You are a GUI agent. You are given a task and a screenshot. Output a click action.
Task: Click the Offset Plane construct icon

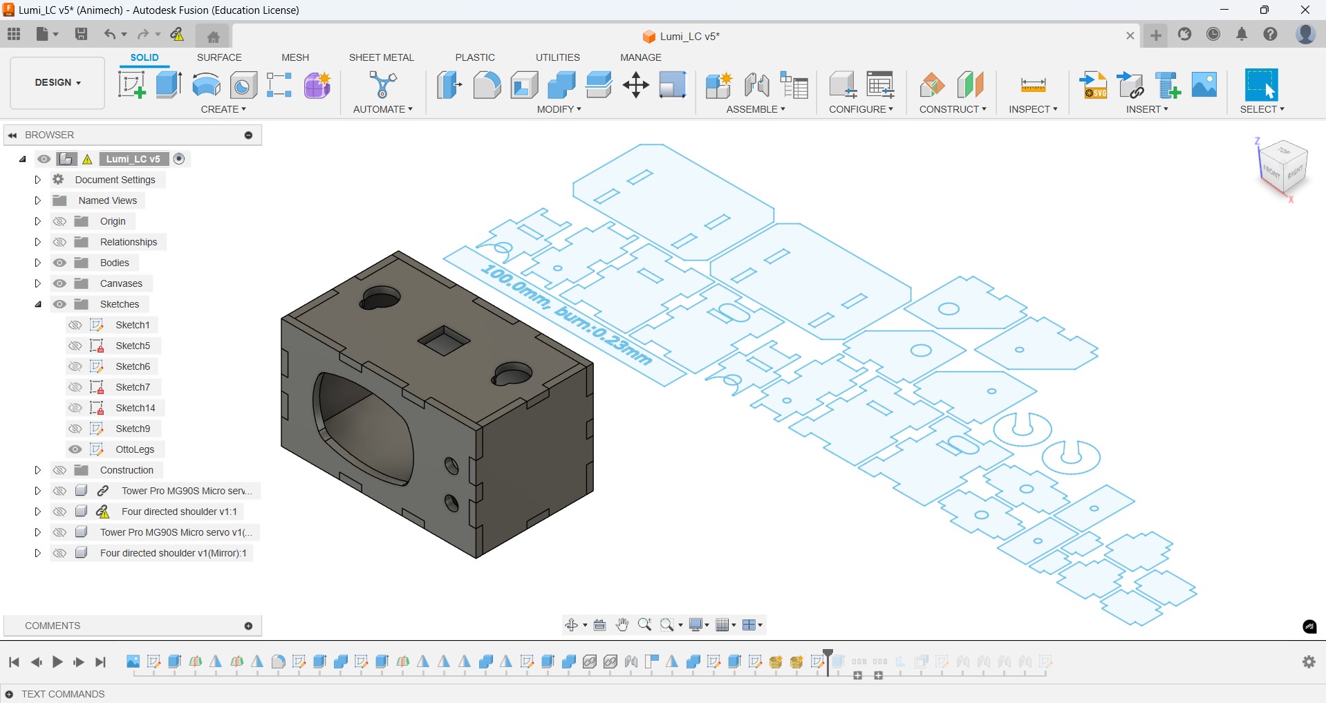pyautogui.click(x=932, y=85)
